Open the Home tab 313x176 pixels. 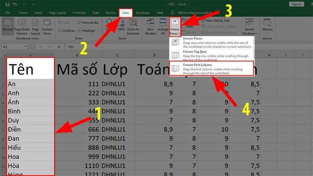click(x=23, y=13)
